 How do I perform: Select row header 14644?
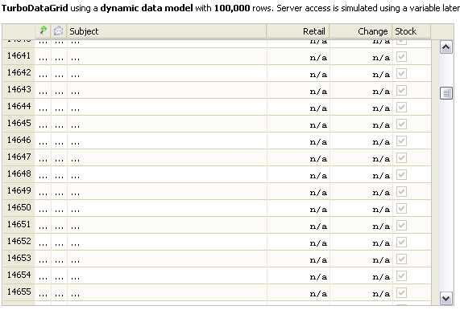19,107
